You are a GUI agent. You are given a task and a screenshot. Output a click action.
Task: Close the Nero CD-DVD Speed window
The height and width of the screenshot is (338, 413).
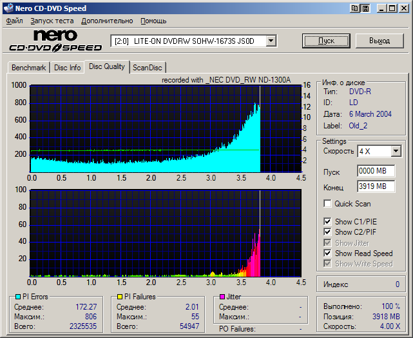click(403, 8)
